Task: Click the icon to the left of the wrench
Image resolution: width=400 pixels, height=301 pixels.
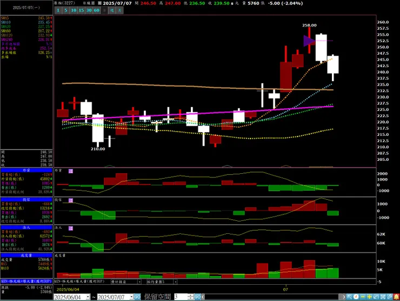Action: pos(383,297)
